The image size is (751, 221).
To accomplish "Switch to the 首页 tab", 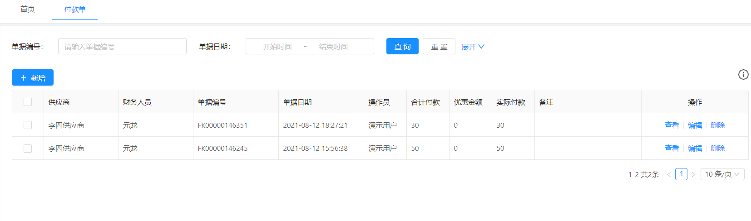I will click(x=28, y=10).
